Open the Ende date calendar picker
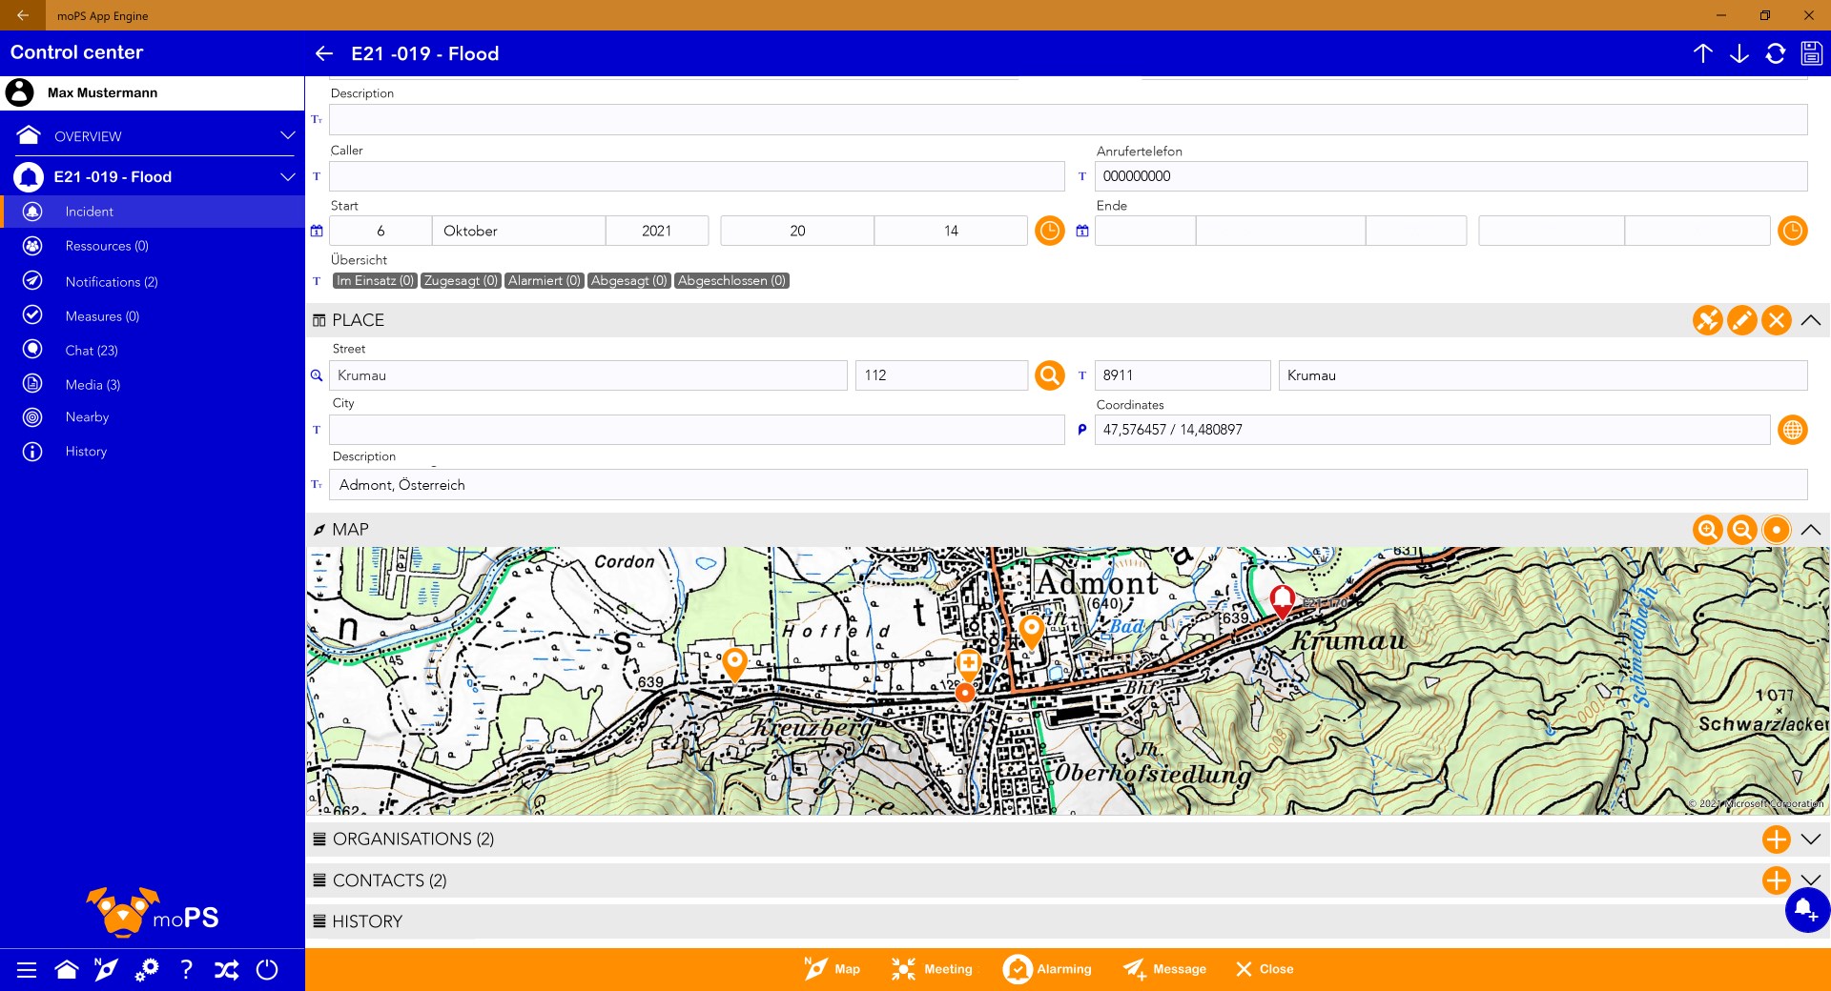Viewport: 1831px width, 991px height. (1082, 231)
